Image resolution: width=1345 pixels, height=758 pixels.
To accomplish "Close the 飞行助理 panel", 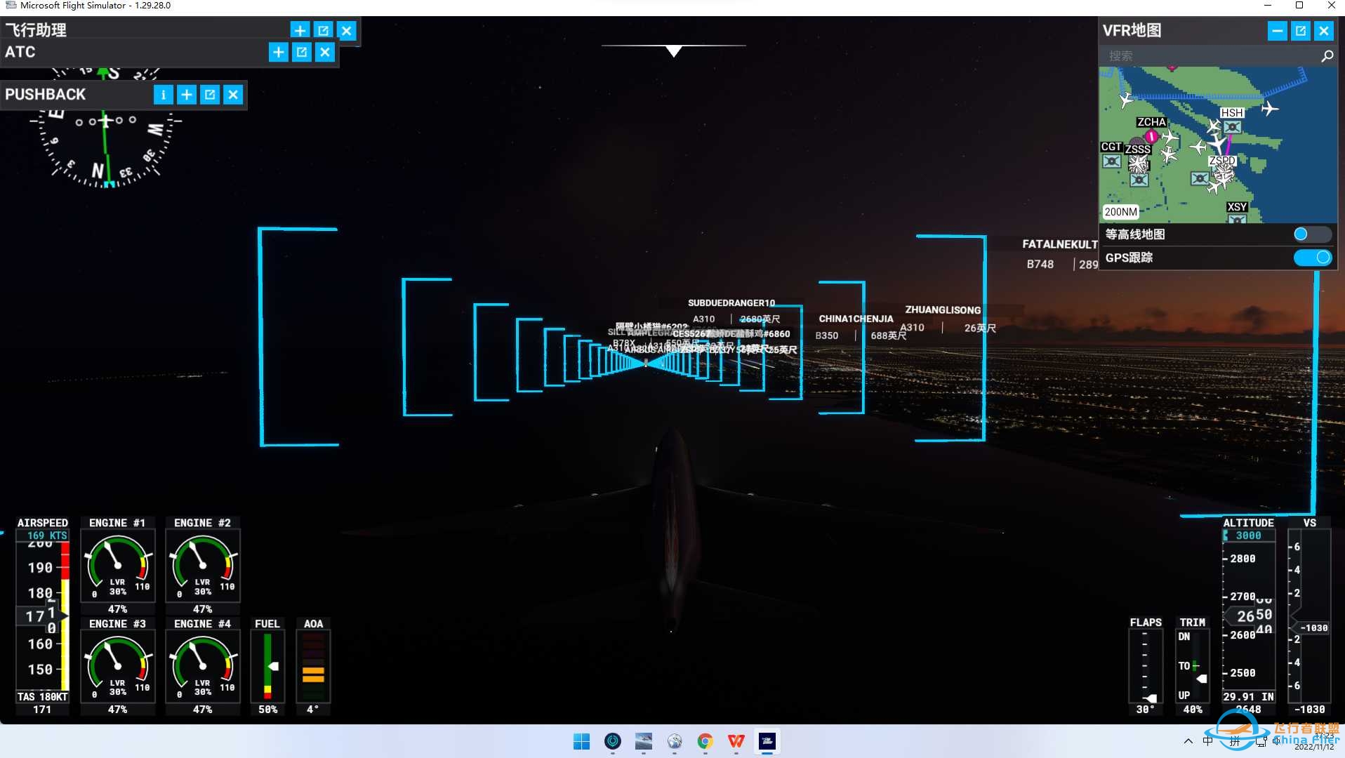I will coord(347,30).
